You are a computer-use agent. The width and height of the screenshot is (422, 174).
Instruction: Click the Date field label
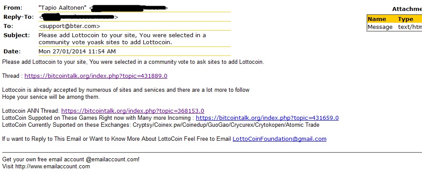(x=12, y=51)
